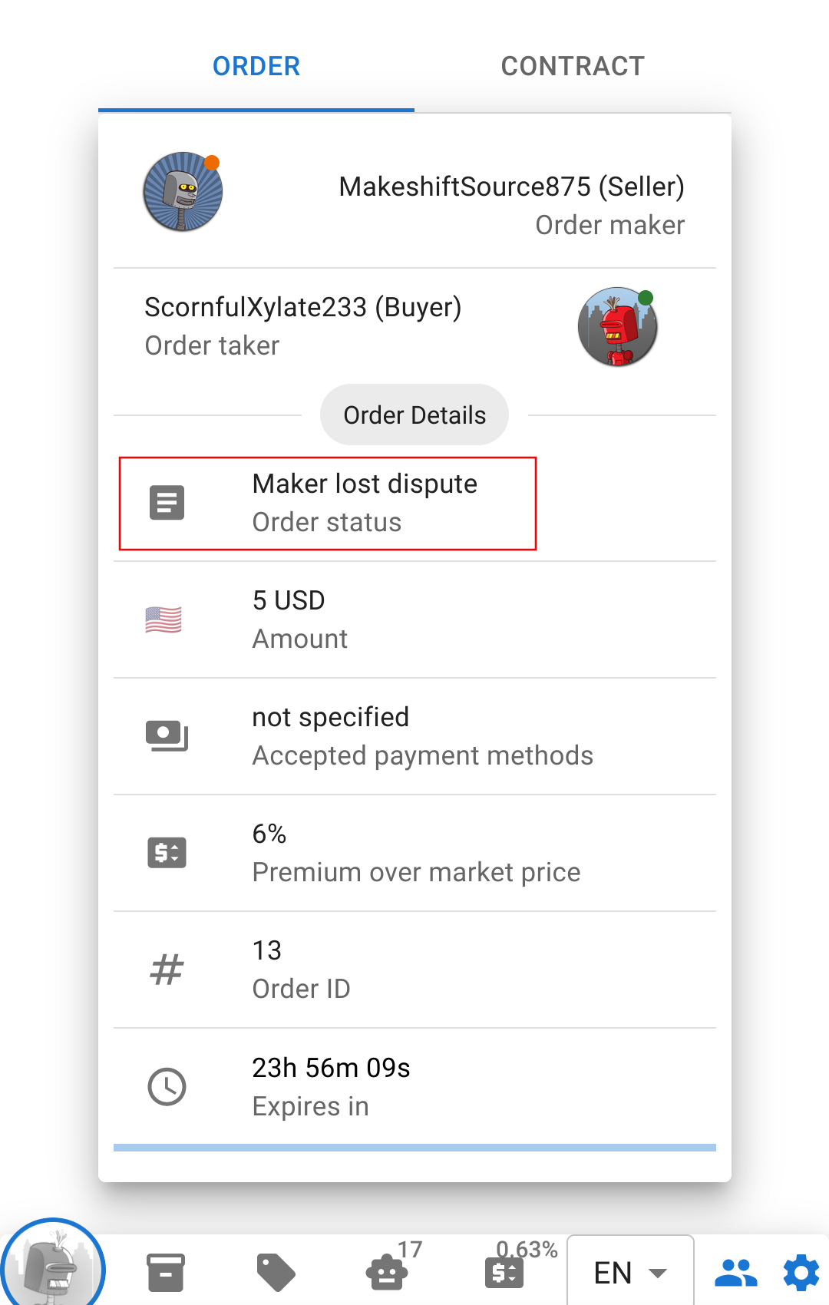Select the Order tab
Screen dimensions: 829x1305
(x=256, y=67)
